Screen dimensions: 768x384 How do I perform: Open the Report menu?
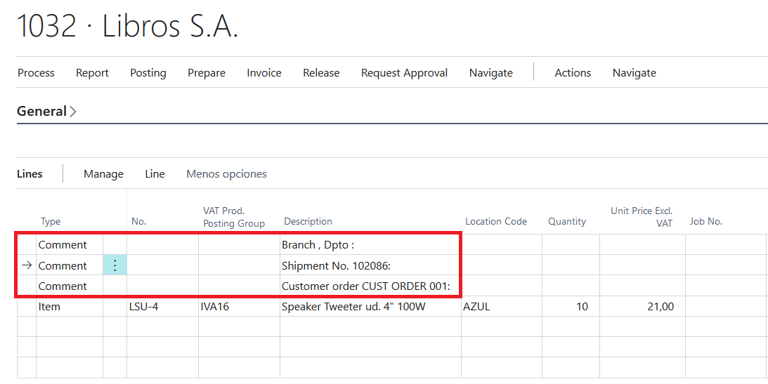[x=92, y=73]
